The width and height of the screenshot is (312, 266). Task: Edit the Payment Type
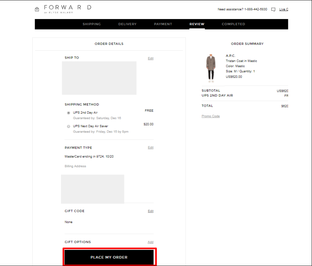[x=151, y=148]
